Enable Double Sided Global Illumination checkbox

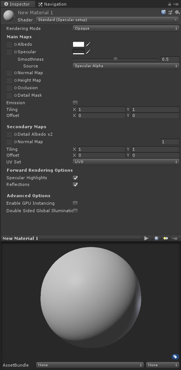tap(75, 211)
